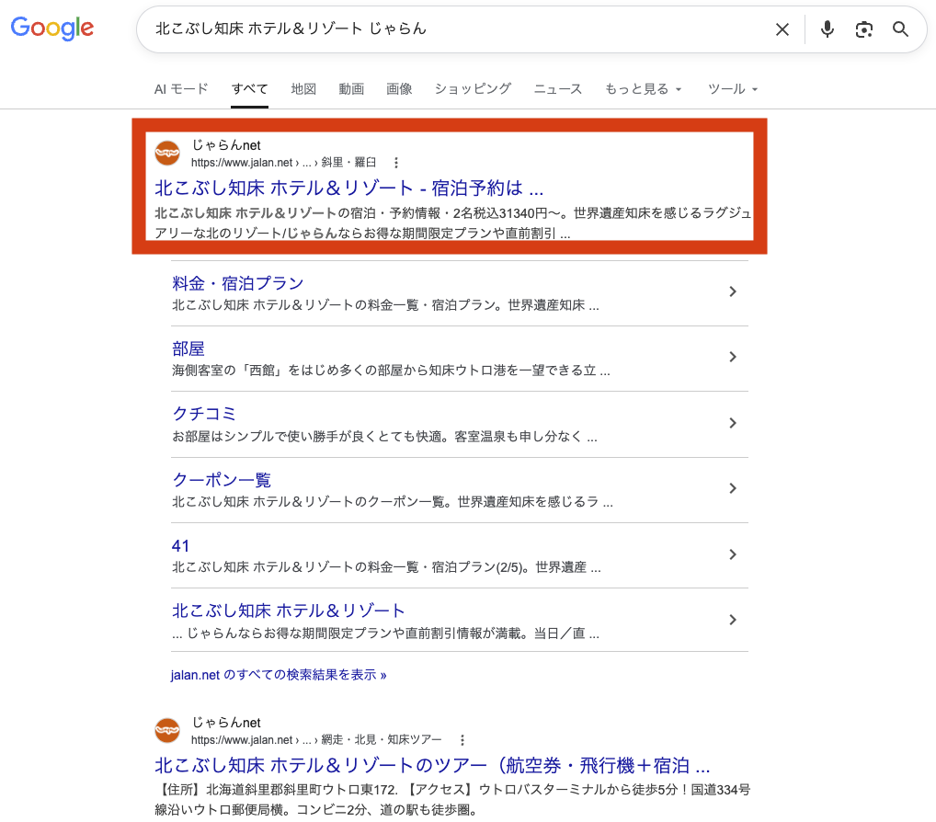Click the Google logo
936x822 pixels.
click(x=51, y=29)
